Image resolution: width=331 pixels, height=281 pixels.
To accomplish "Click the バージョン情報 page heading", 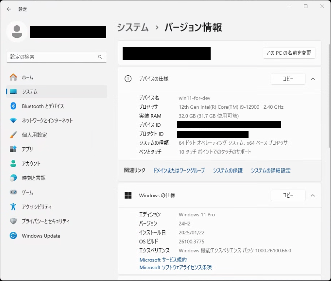I will (193, 28).
